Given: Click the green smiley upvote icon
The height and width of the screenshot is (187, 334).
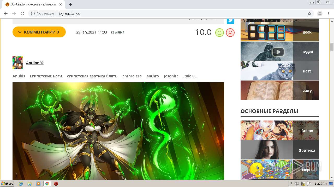Looking at the screenshot, I should pos(219,32).
